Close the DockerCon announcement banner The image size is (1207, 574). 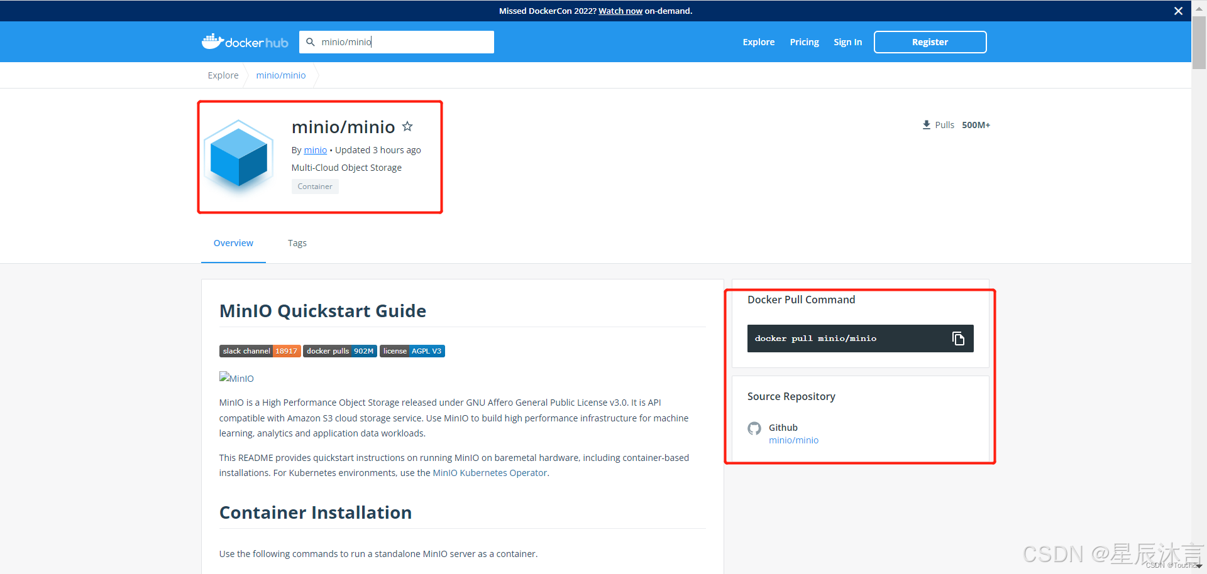tap(1178, 11)
